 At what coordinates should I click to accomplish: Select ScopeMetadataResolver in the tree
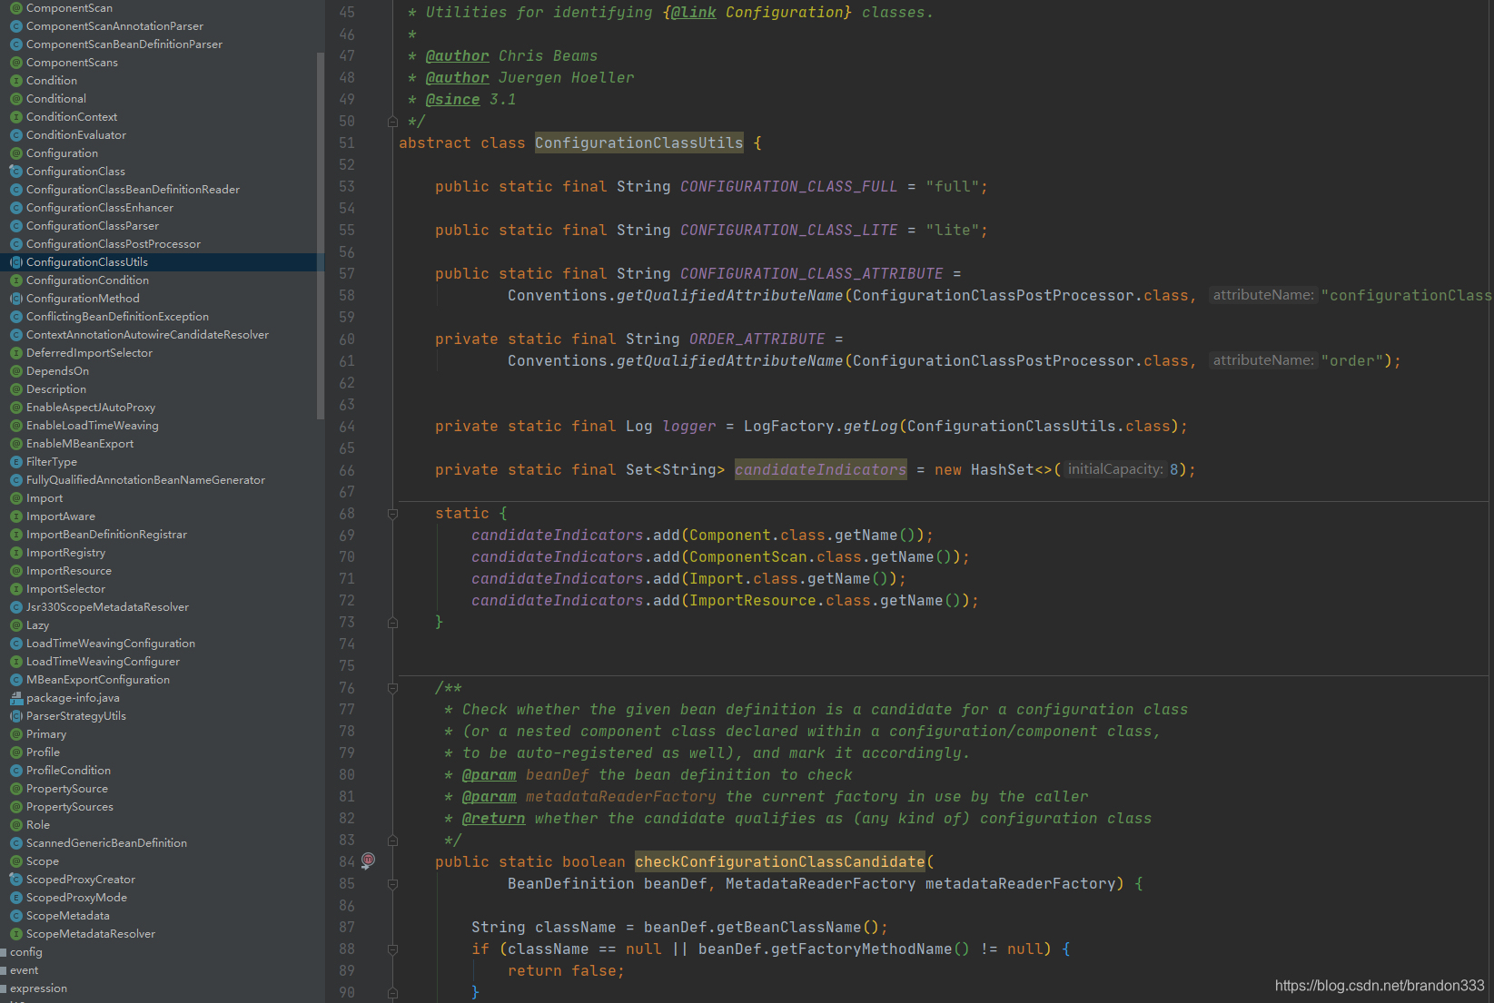91,934
